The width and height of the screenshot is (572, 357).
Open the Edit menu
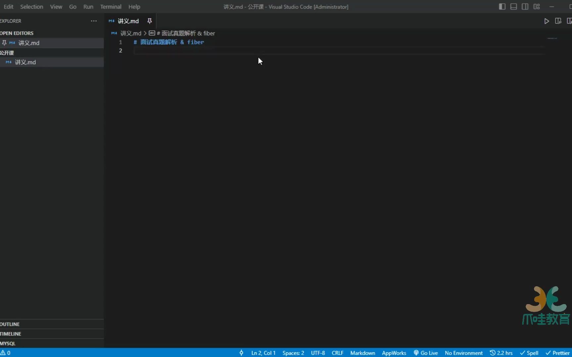(x=8, y=7)
